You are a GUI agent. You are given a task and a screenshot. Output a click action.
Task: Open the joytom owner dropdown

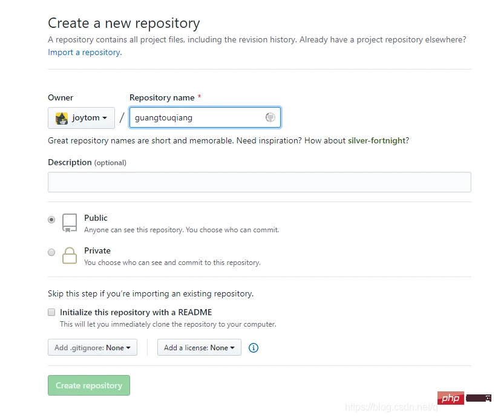[x=82, y=118]
